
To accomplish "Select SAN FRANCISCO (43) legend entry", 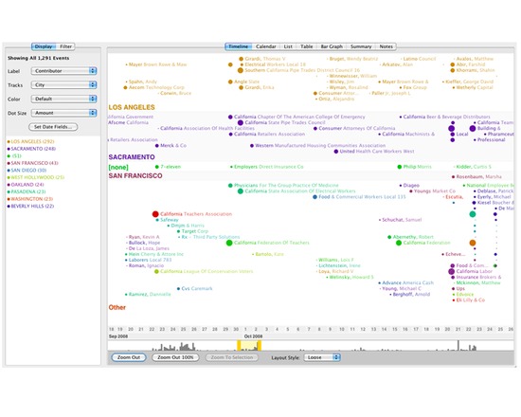I will click(32, 163).
